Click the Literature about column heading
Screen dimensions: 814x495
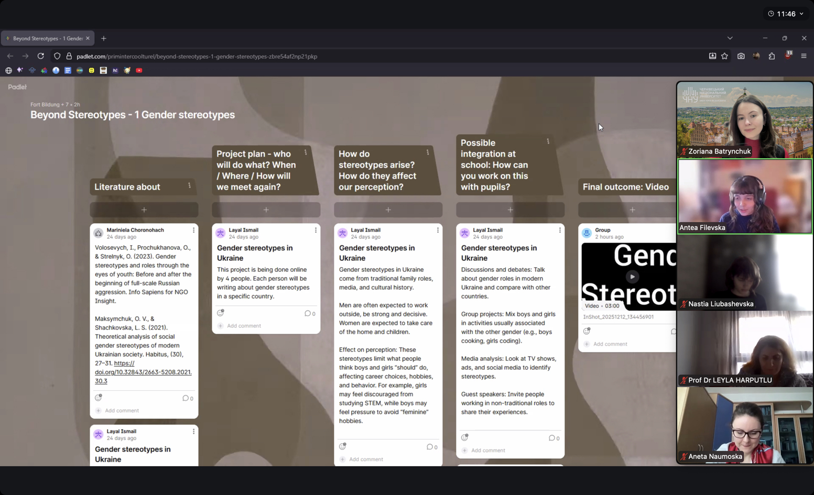pyautogui.click(x=127, y=187)
